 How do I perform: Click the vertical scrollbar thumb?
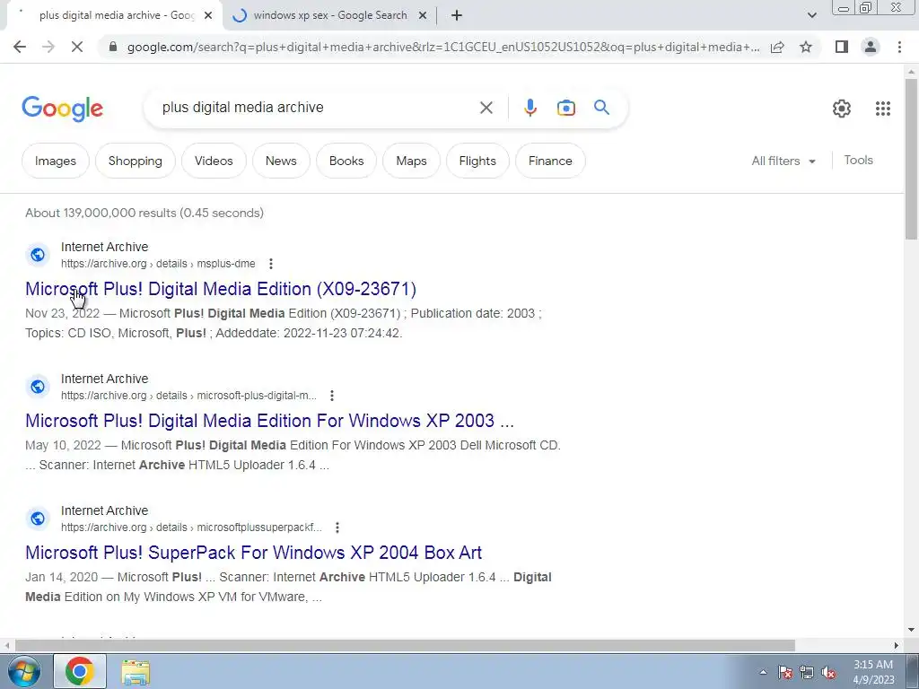click(x=911, y=158)
